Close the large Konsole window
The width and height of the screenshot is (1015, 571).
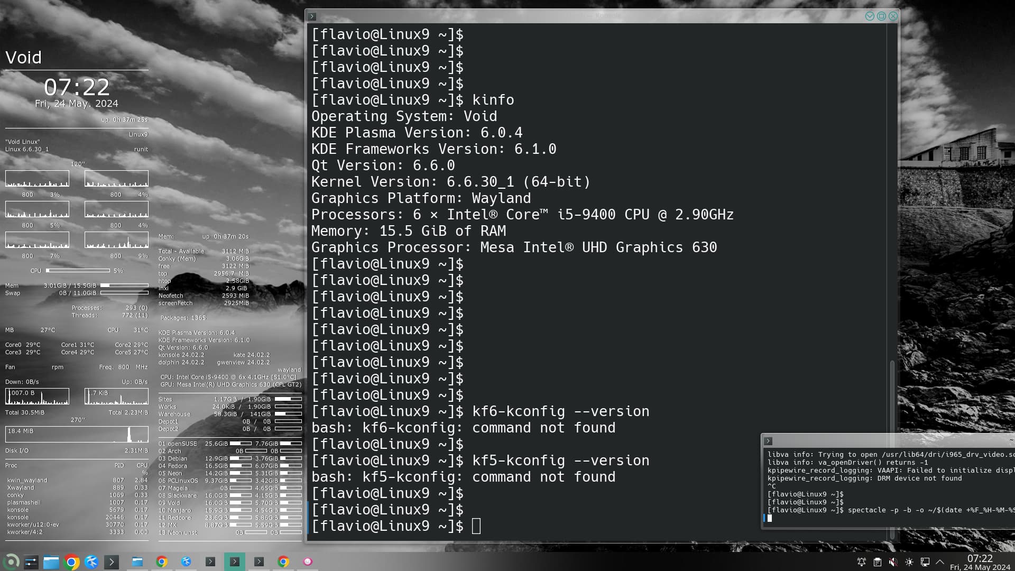point(893,16)
